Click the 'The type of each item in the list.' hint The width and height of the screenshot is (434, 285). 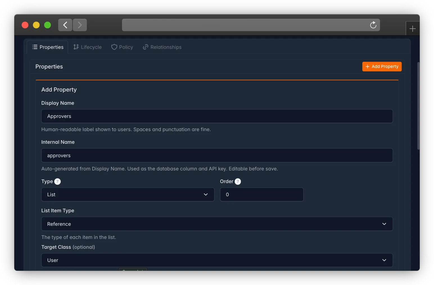79,237
